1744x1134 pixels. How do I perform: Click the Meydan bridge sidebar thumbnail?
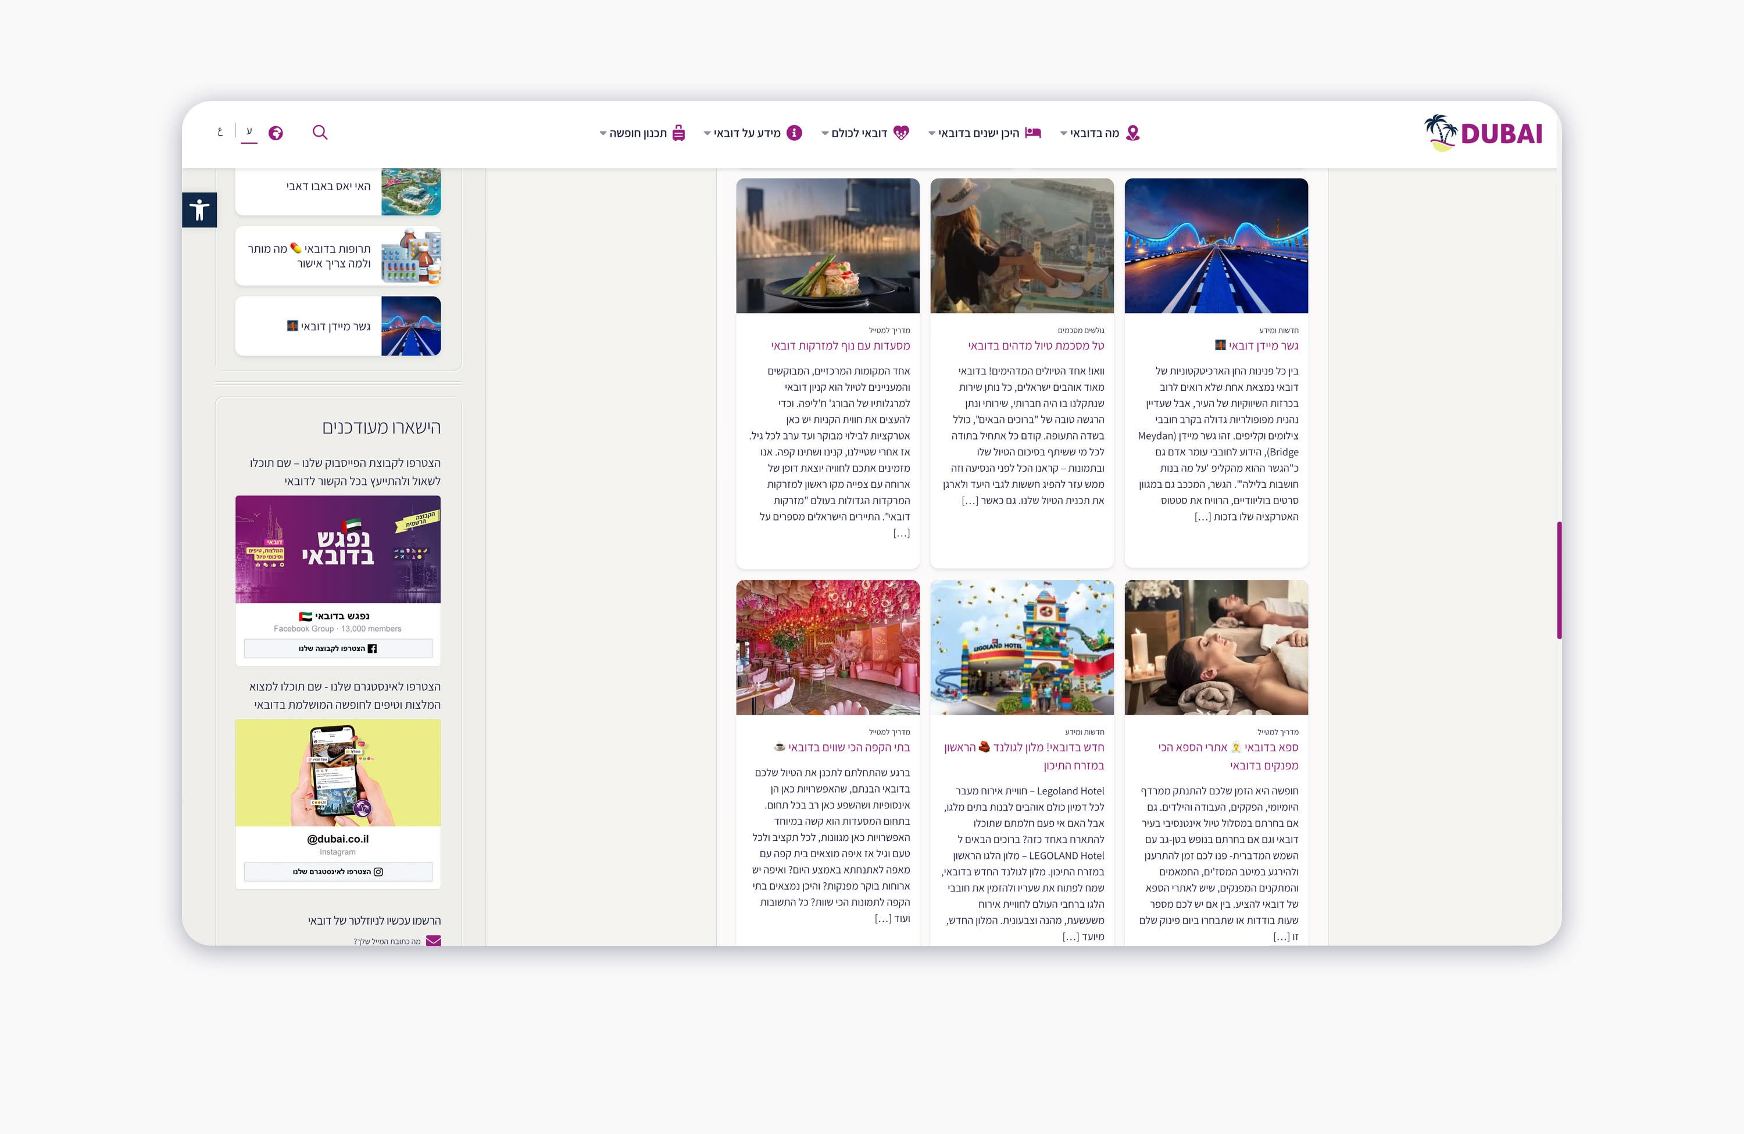pos(411,326)
